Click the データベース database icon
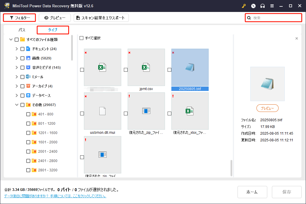 28,95
